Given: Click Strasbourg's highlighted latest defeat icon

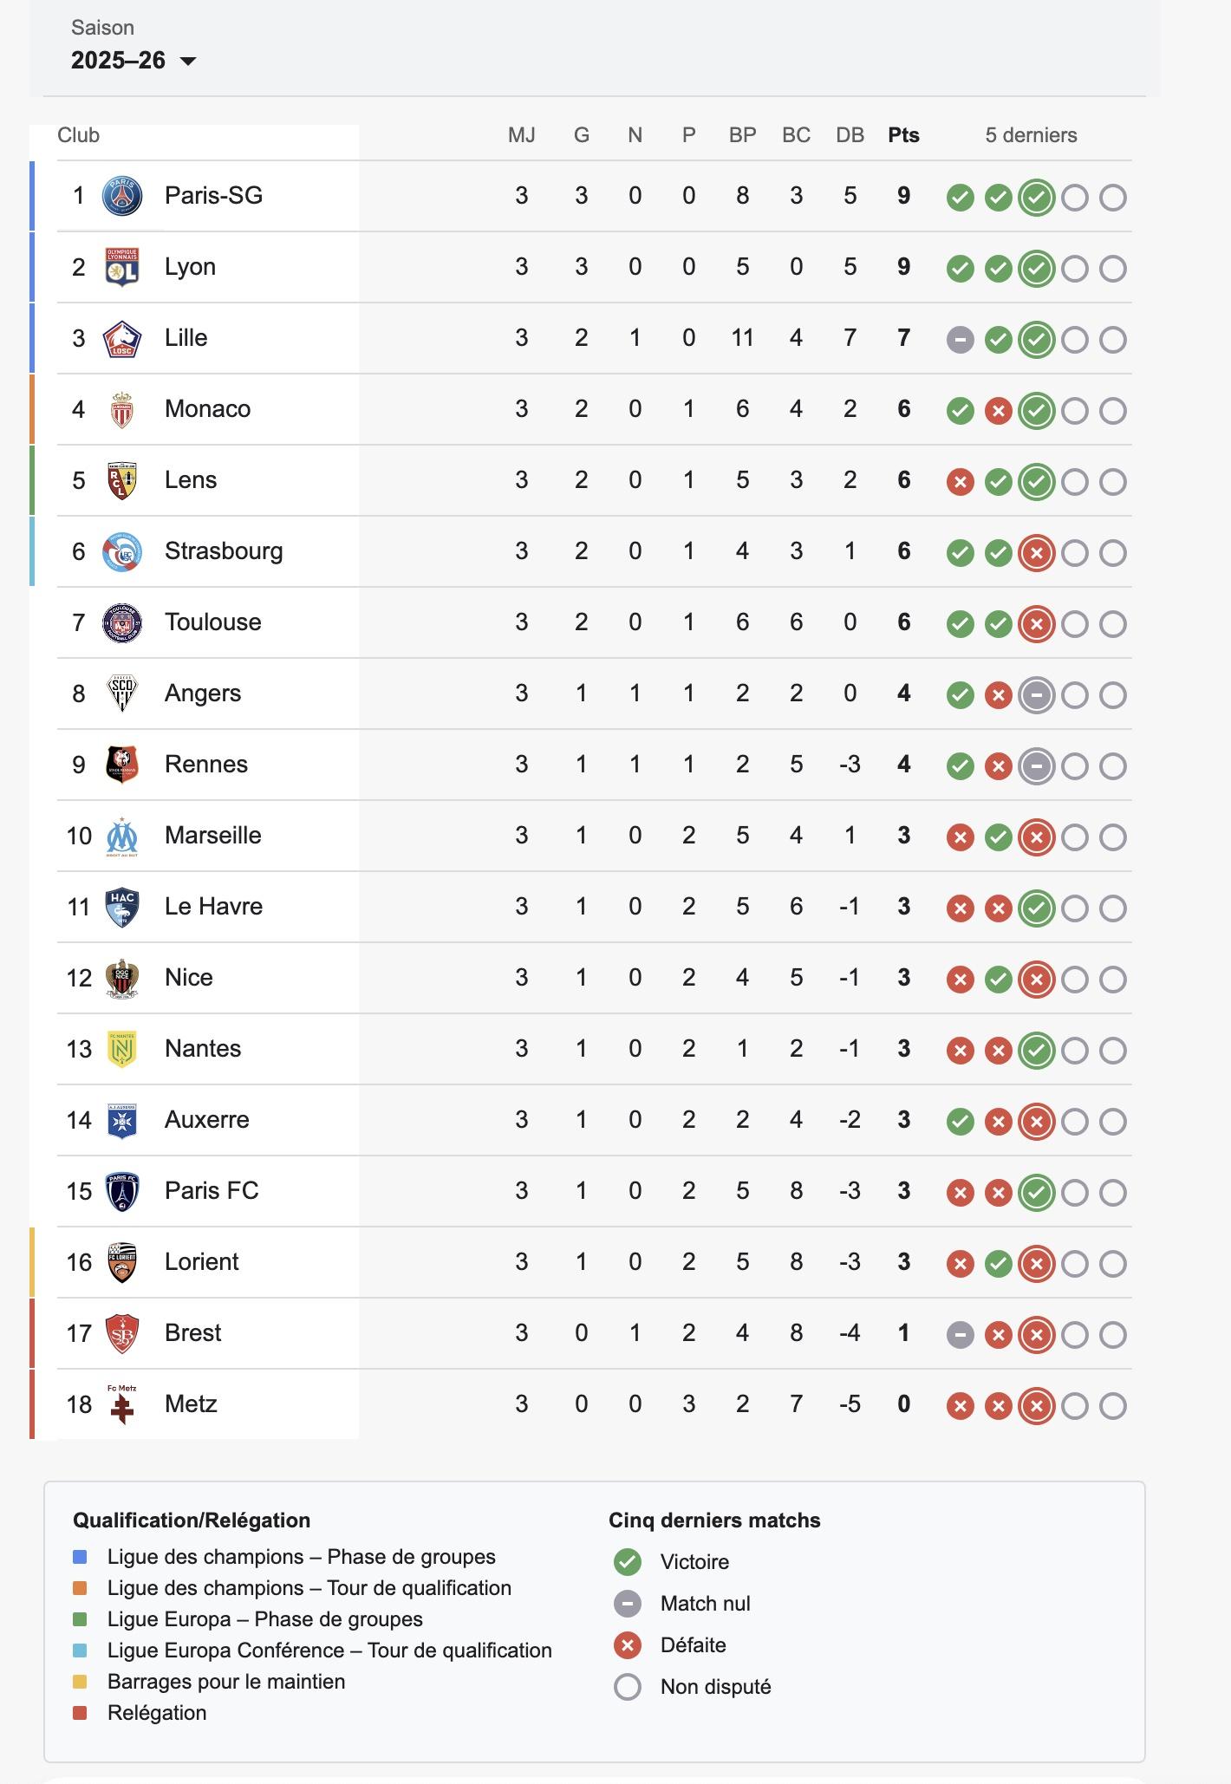Looking at the screenshot, I should [x=1037, y=553].
